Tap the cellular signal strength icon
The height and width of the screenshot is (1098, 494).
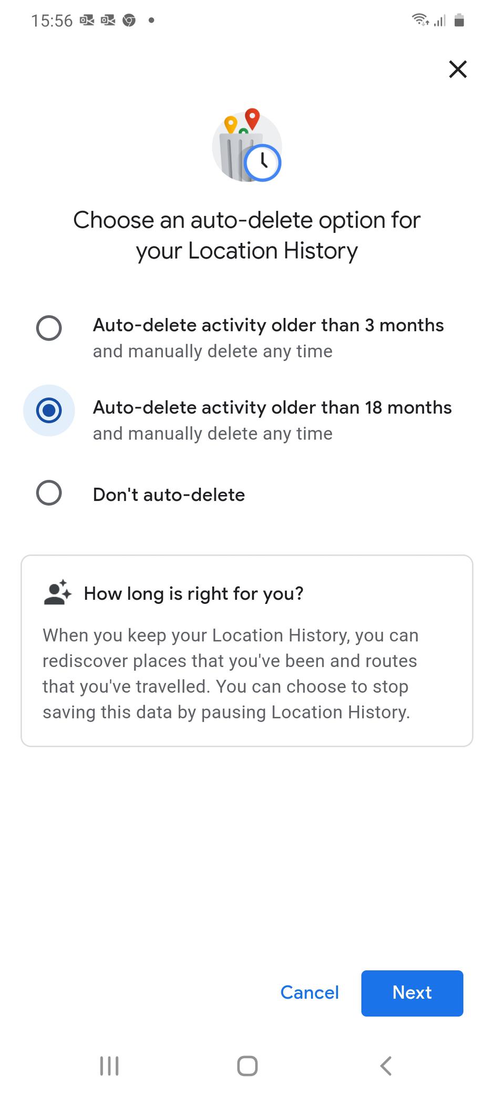(x=440, y=20)
